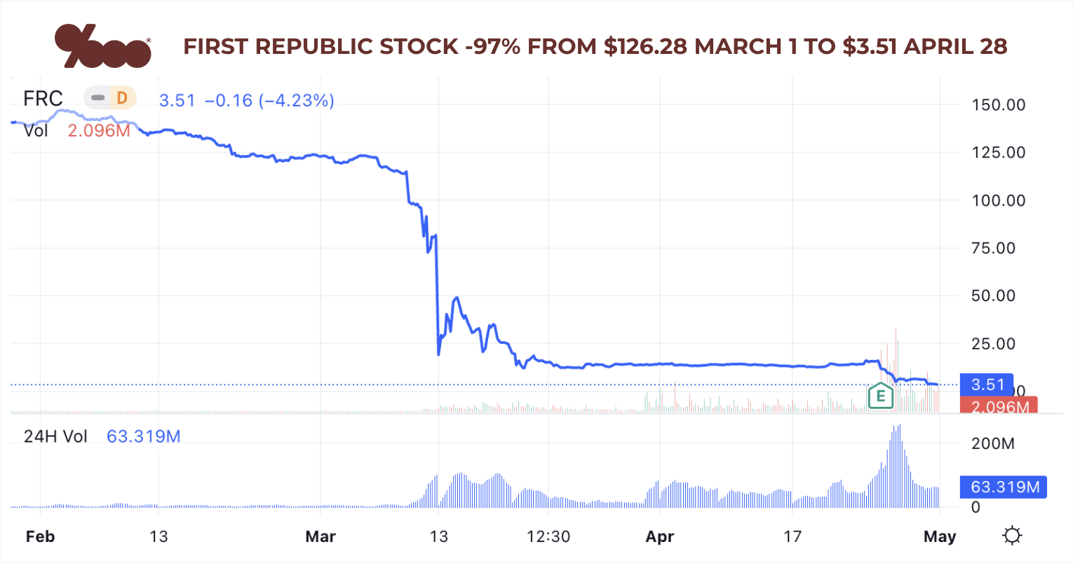
Task: Click the Percento brand logo icon
Action: (x=102, y=46)
